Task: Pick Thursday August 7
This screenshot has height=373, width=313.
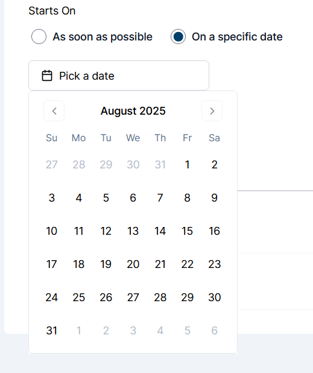Action: click(x=160, y=198)
